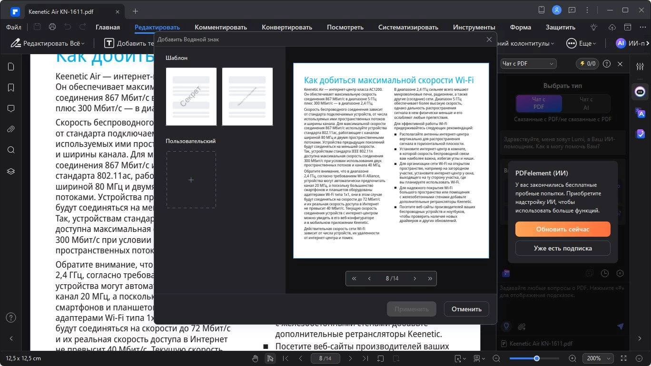Click zoom out minus in status bar

(x=496, y=358)
